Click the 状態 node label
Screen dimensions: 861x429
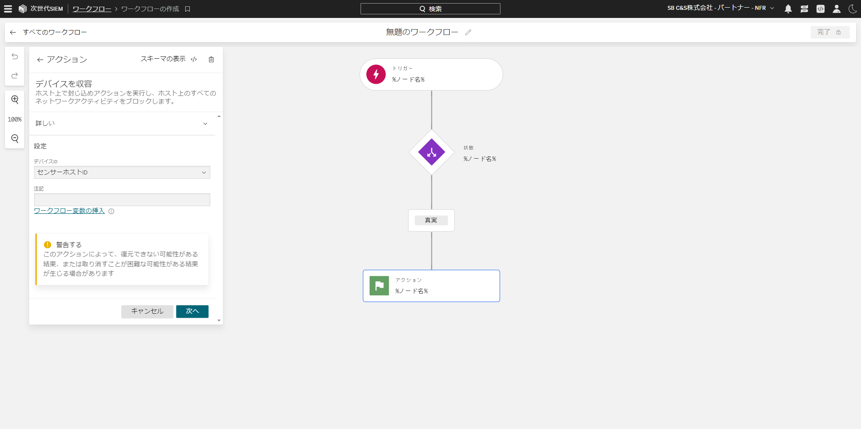468,148
